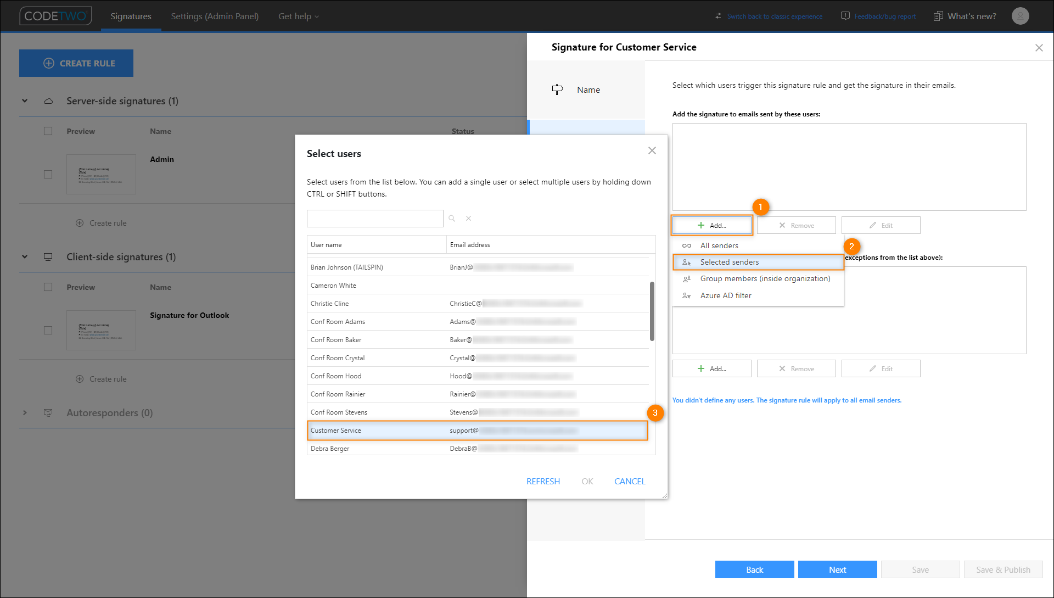Screen dimensions: 1054x598
Task: Click the Selected senders person icon
Action: [687, 262]
